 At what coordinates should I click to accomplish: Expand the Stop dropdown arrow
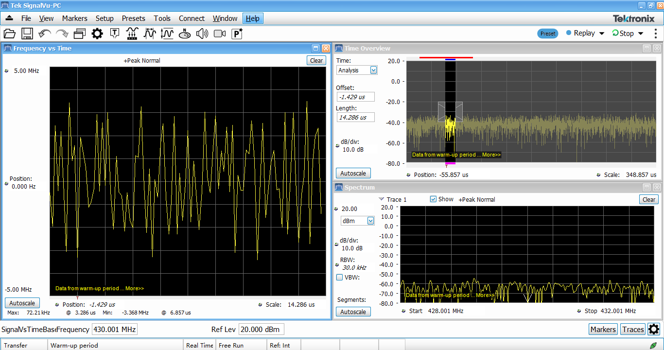click(640, 34)
